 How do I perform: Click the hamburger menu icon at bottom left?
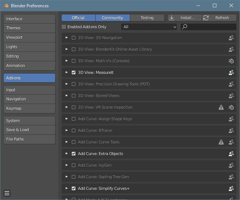(x=7, y=193)
